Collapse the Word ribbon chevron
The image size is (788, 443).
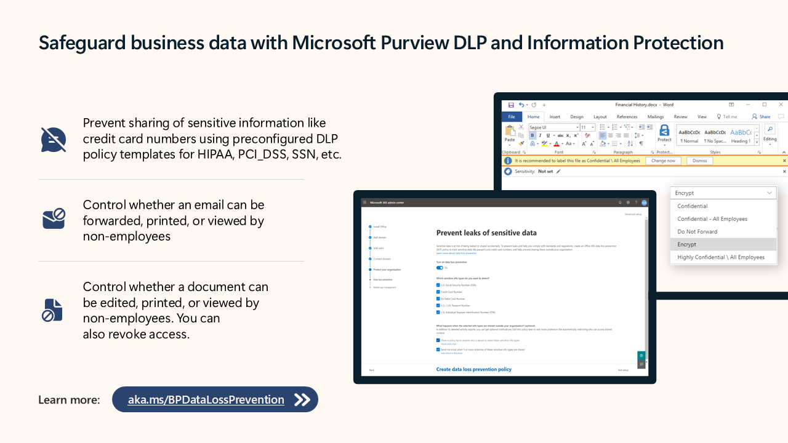pos(784,152)
